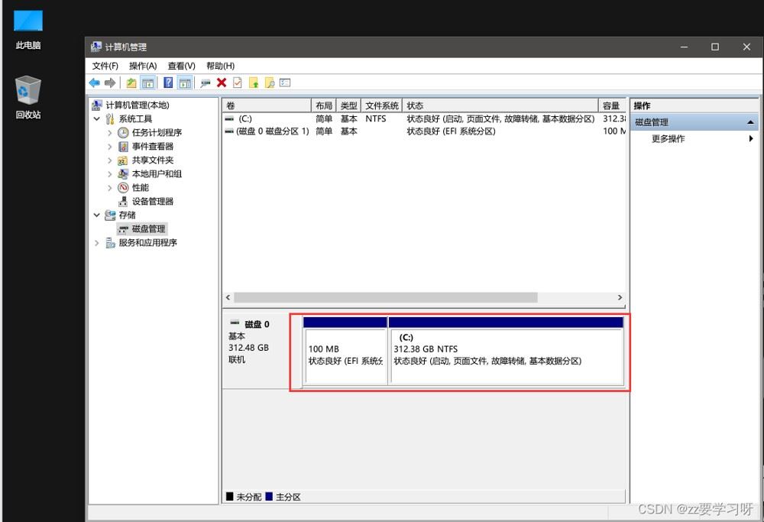Screen dimensions: 764x522
Task: Click the Properties checkmark page icon
Action: pyautogui.click(x=238, y=83)
